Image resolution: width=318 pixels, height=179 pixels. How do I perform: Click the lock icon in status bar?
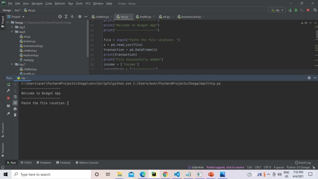[314, 168]
